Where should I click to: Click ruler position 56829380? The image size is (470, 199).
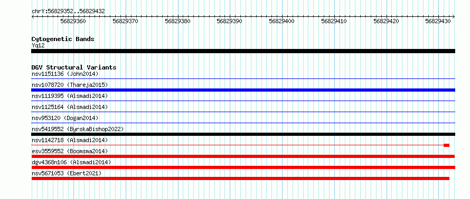point(178,21)
